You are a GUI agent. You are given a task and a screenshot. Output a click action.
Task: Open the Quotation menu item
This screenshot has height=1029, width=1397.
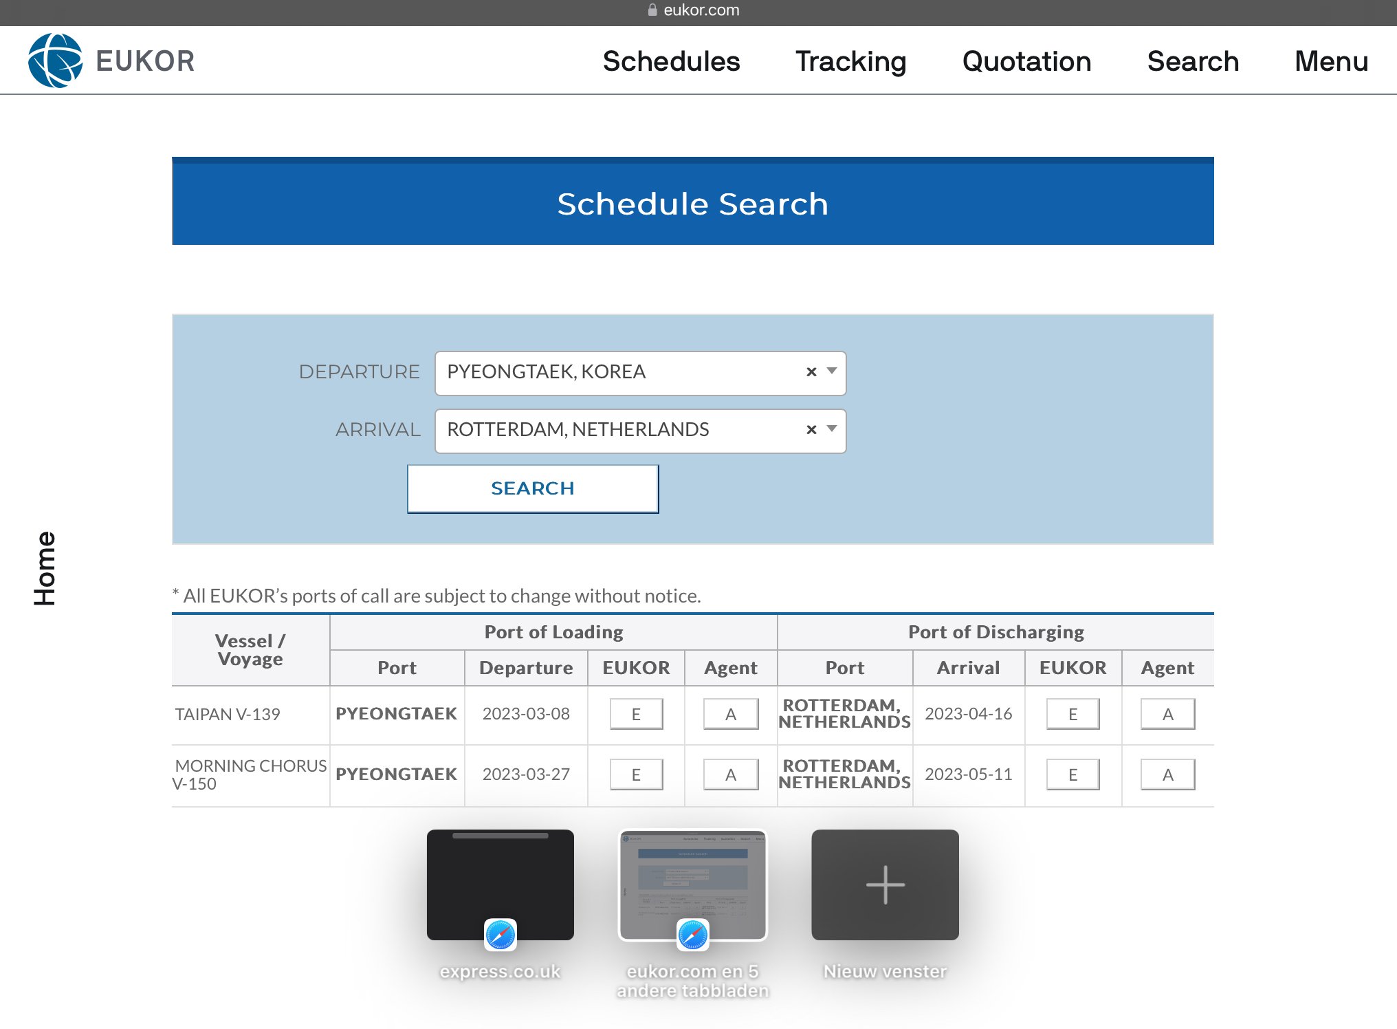click(1026, 61)
